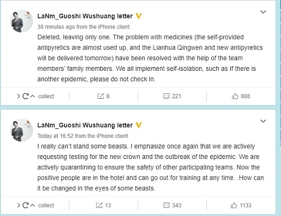This screenshot has width=281, height=216.
Task: Expand the options chevron on the first post
Action: [x=263, y=12]
